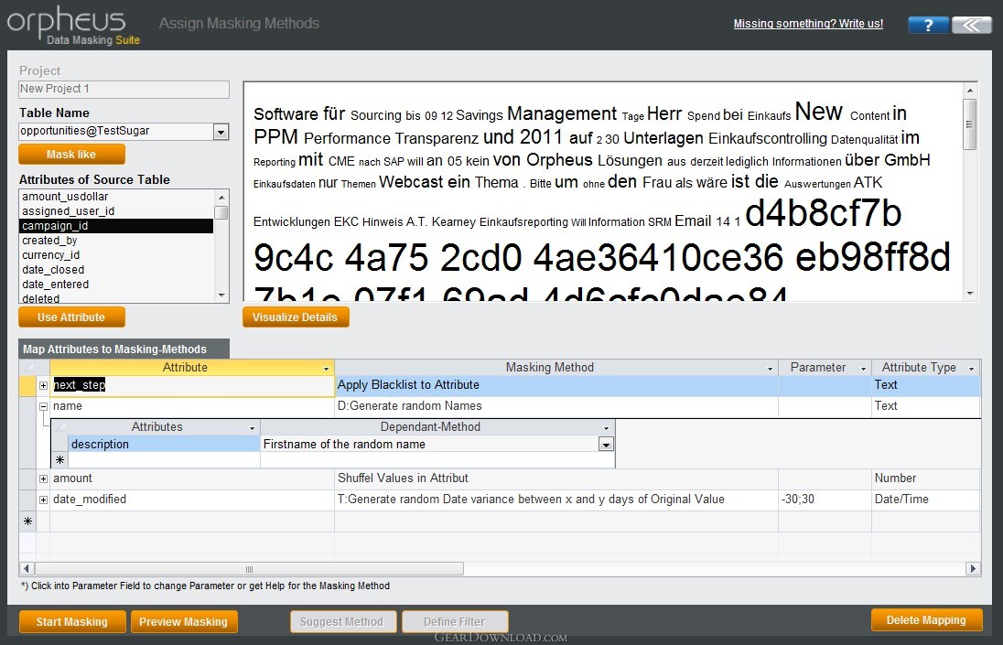Open the Parameter column filter arrow
The image size is (1003, 645).
(x=863, y=368)
